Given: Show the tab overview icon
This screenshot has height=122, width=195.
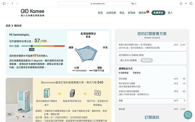Looking at the screenshot, I should 191,3.
